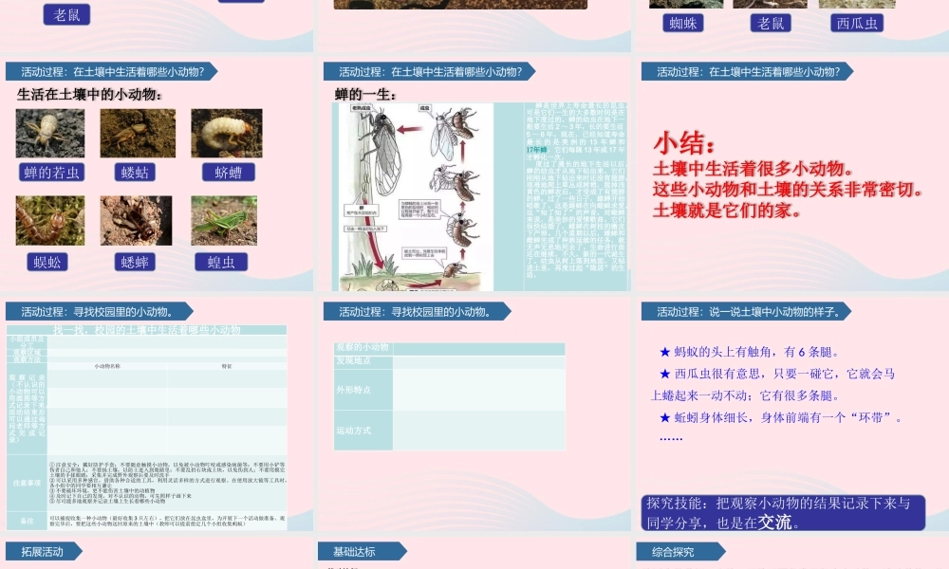The height and width of the screenshot is (569, 949).
Task: Select the green 蝗虫 locust photo
Action: tap(224, 221)
